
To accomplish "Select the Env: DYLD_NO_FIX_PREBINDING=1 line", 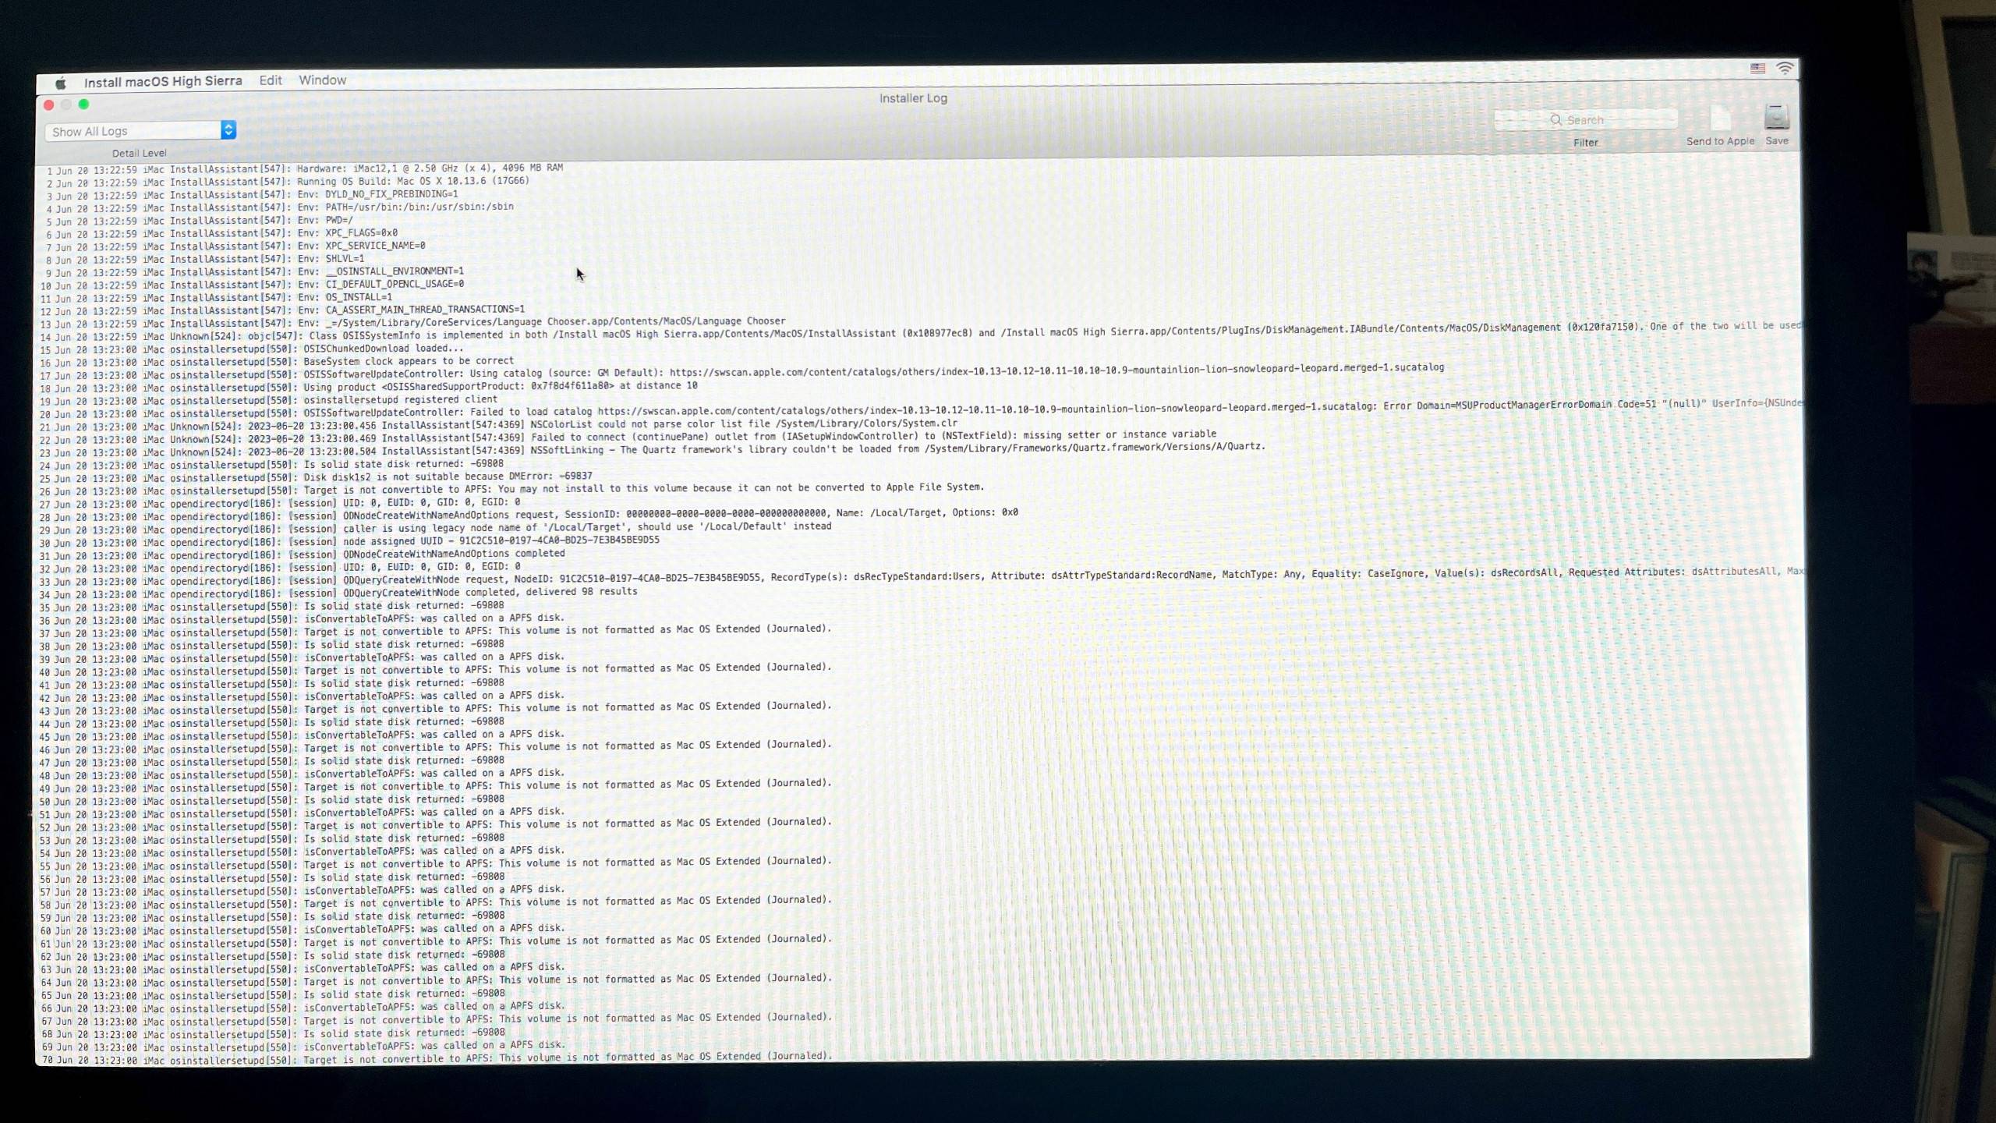I will 252,195.
